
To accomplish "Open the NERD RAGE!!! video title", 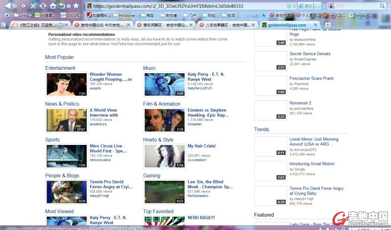I will pos(201,217).
